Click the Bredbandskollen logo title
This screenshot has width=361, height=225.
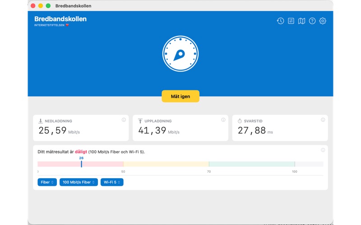(x=60, y=19)
